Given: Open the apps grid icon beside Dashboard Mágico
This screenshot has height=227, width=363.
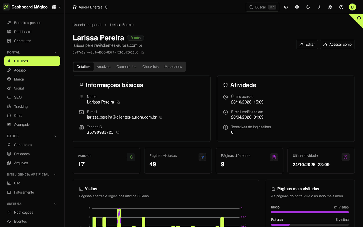Looking at the screenshot, I should tap(54, 7).
